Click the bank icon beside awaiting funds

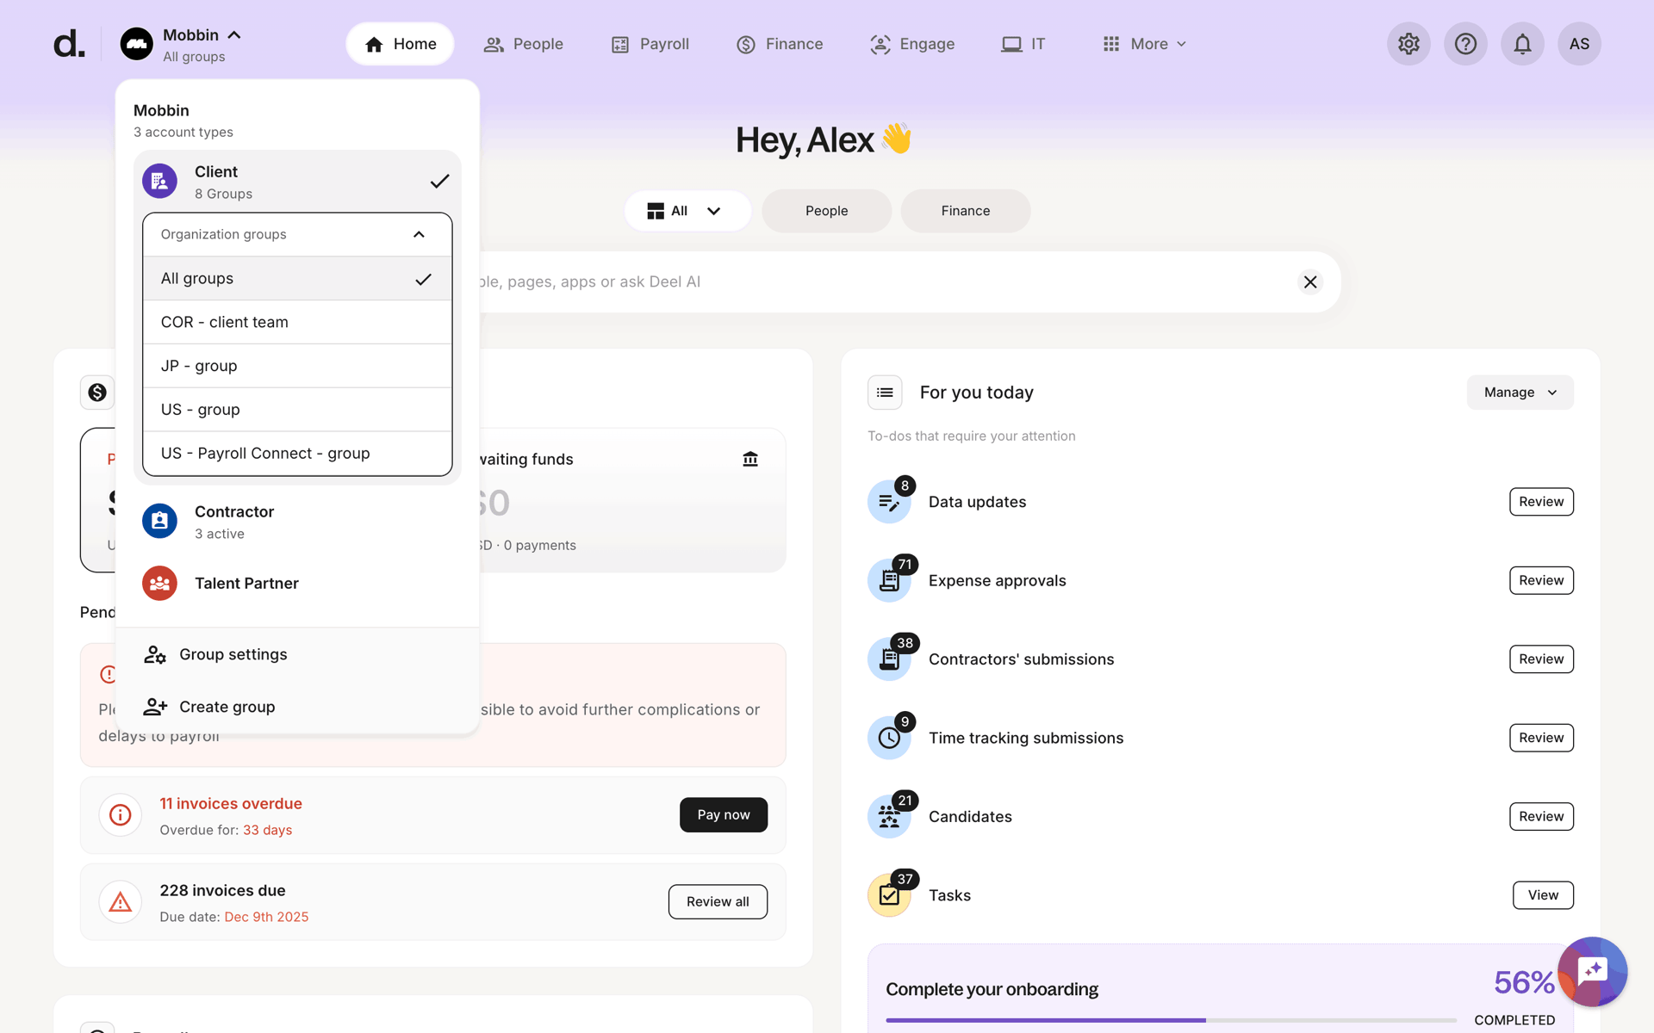click(x=750, y=459)
